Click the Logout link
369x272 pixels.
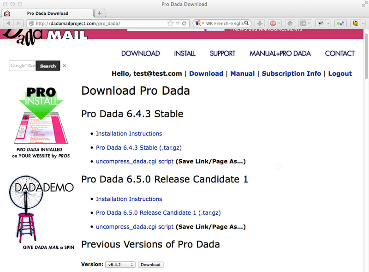[339, 73]
